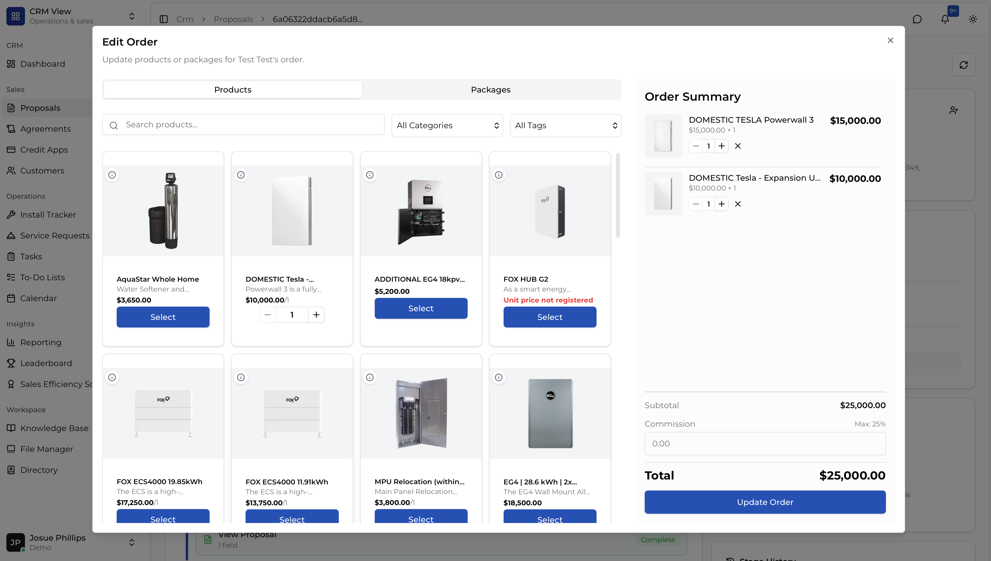The image size is (991, 561).
Task: Expand Josue Phillips user menu
Action: [132, 542]
